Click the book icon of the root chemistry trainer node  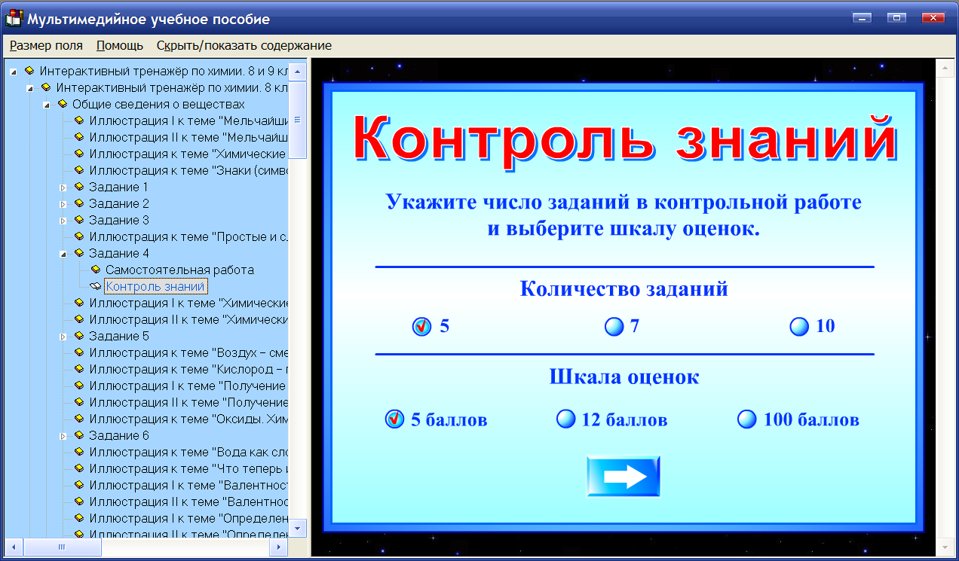(x=28, y=71)
